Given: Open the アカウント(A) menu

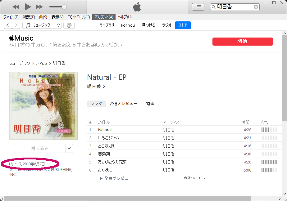Looking at the screenshot, I should pyautogui.click(x=104, y=17).
